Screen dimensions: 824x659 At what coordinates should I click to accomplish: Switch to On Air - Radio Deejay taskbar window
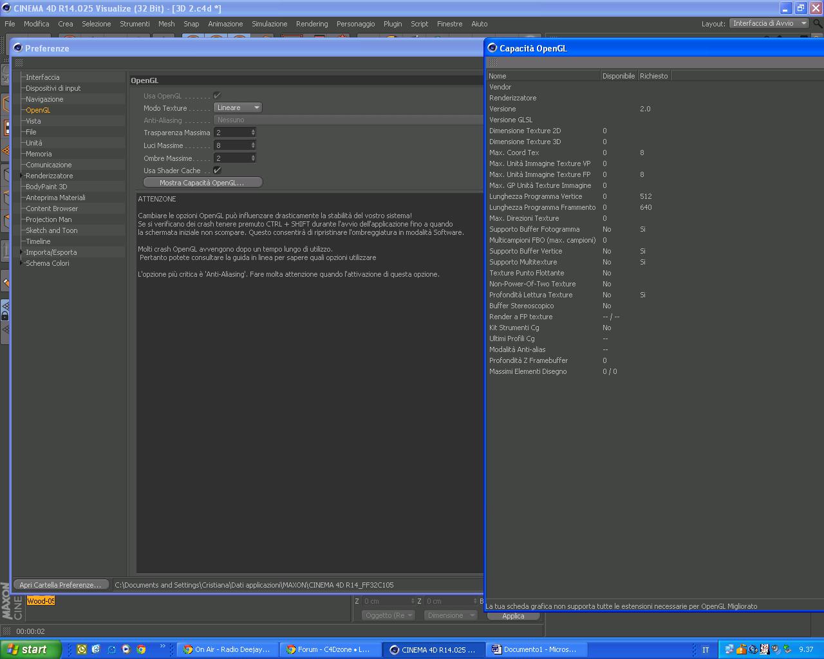point(228,649)
